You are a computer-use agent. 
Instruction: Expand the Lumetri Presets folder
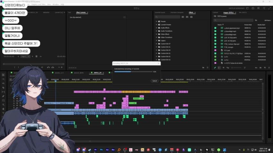coord(156,25)
